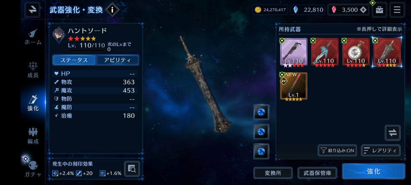Select the ステータス tab
The image size is (411, 185).
[74, 60]
